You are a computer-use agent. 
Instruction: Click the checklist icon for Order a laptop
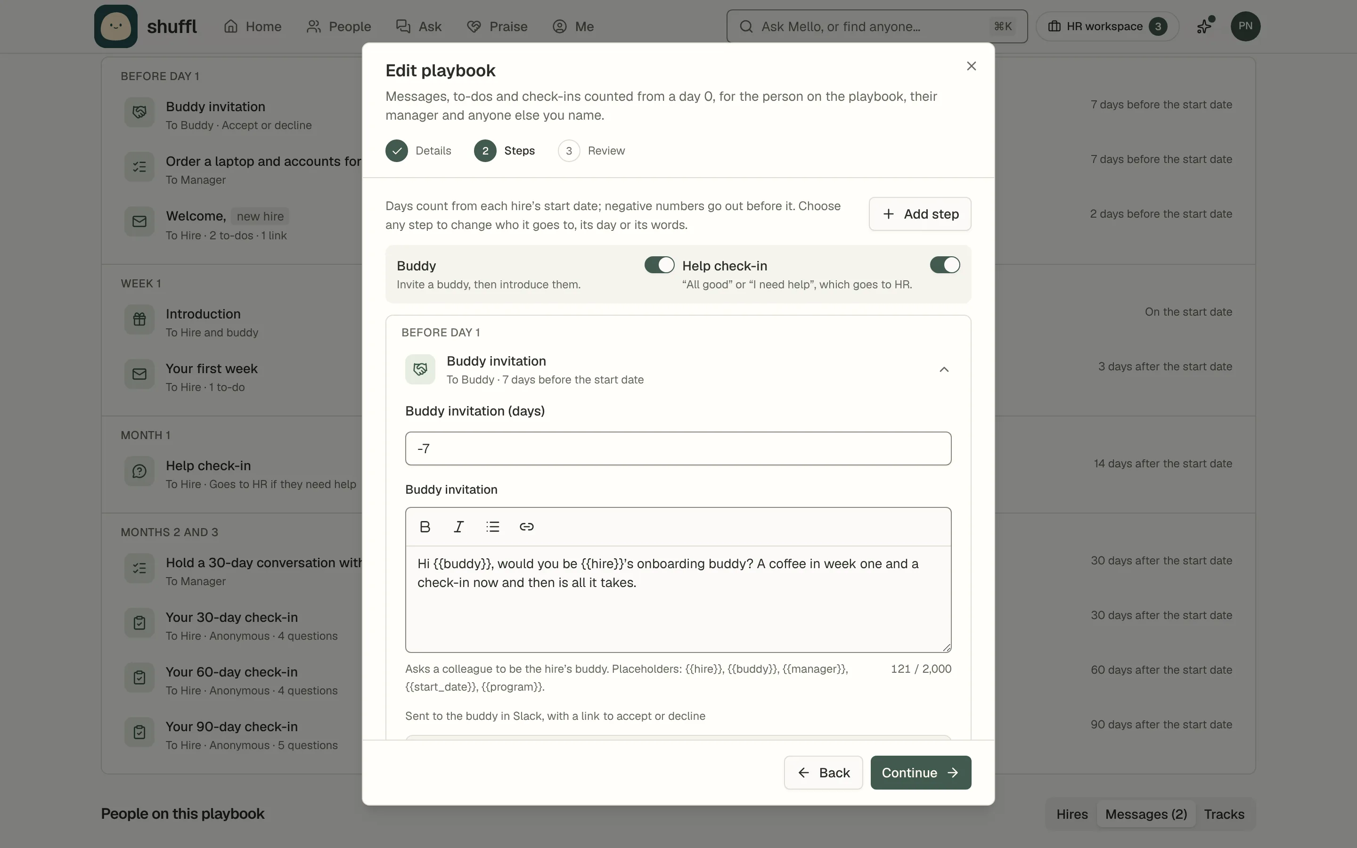pyautogui.click(x=139, y=167)
